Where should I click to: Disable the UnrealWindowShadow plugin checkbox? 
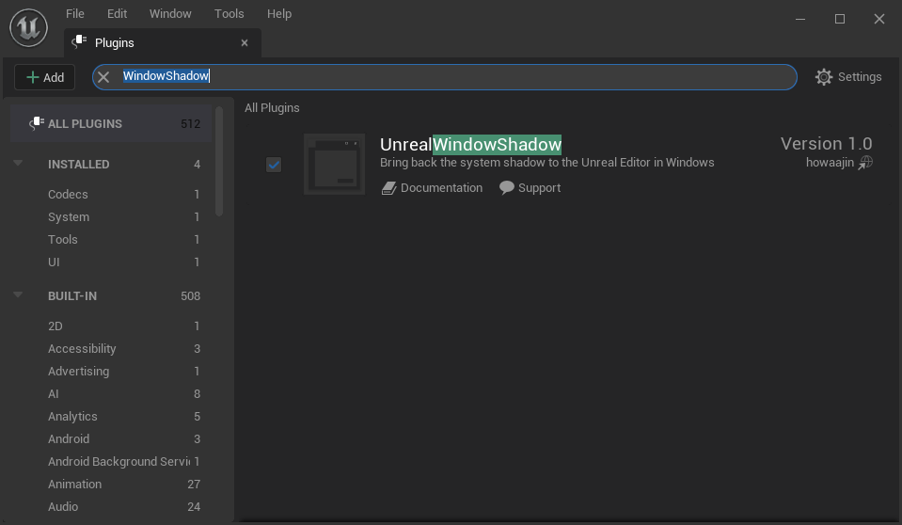point(274,165)
